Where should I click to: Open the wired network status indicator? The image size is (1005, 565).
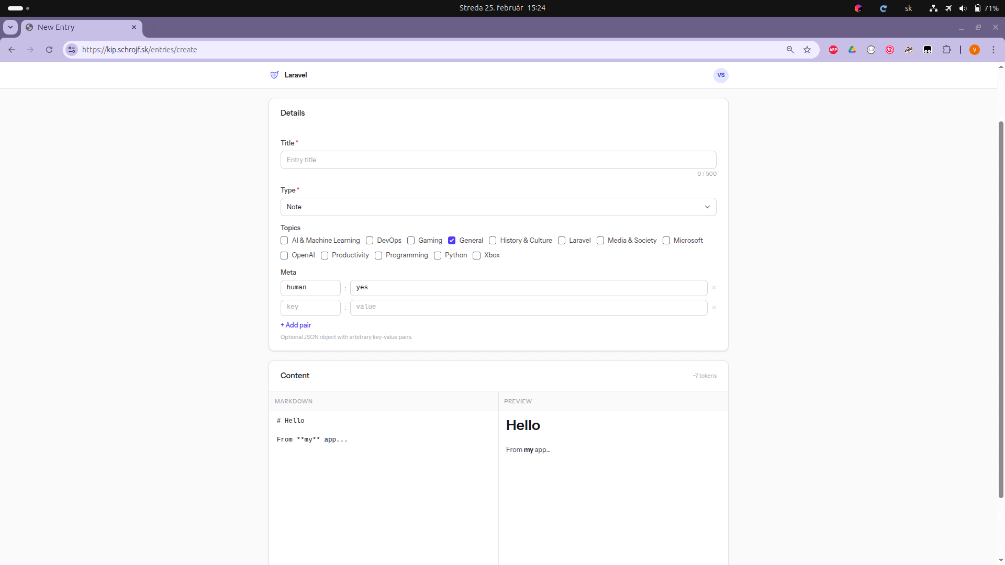point(933,8)
